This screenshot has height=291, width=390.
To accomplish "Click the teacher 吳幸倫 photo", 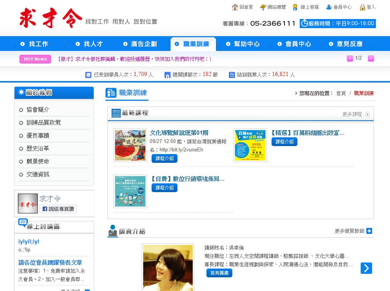I will coord(168,267).
